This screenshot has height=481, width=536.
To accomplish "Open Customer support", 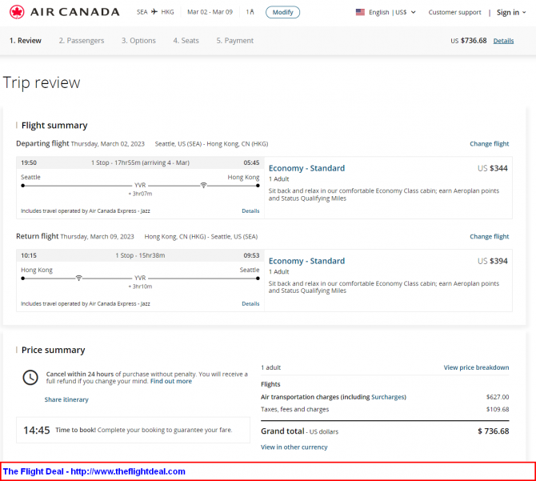I will click(454, 12).
